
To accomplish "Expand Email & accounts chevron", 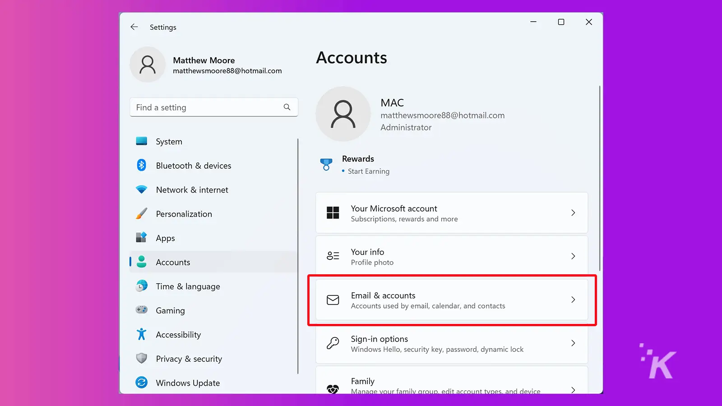I will pyautogui.click(x=573, y=300).
